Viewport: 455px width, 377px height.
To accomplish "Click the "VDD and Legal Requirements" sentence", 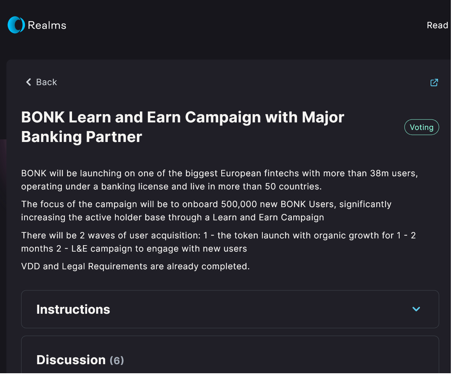I will (x=135, y=267).
